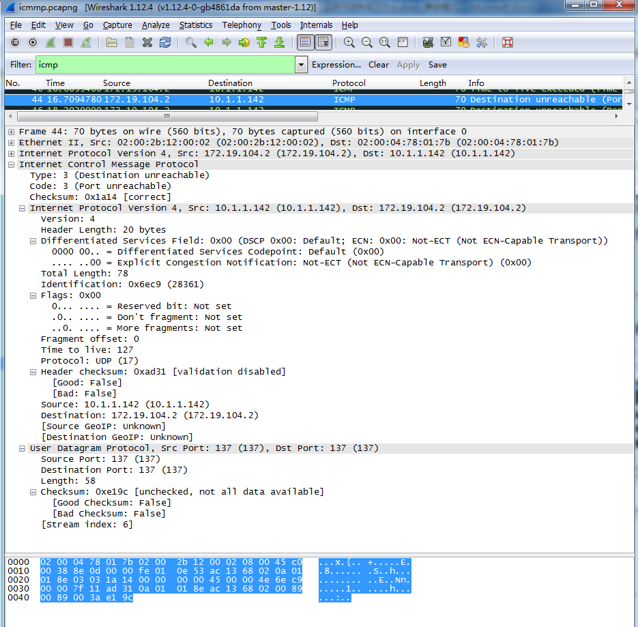638x627 pixels.
Task: Open capture options toolbar icon
Action: point(33,42)
